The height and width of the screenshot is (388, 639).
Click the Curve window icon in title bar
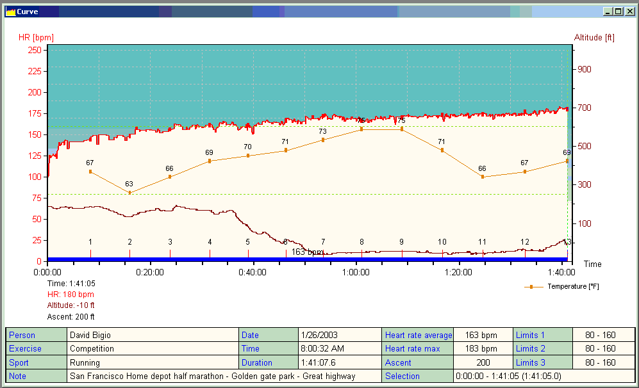[10, 12]
